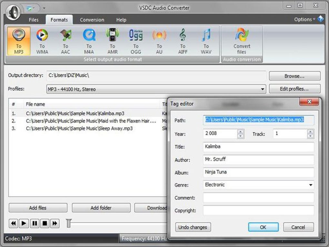Pick the To AU format icon
The image size is (329, 247).
tap(159, 41)
